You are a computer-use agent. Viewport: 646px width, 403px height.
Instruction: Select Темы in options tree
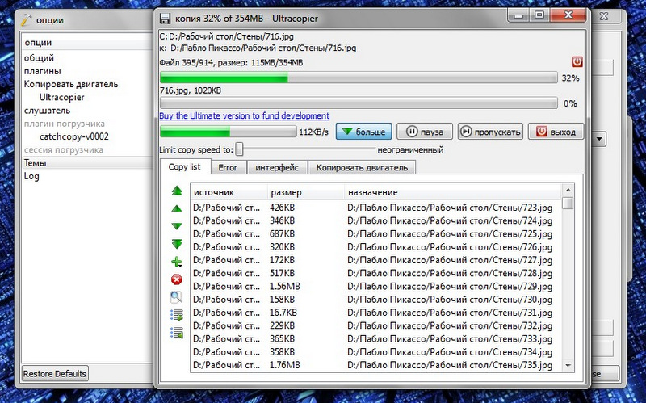35,163
